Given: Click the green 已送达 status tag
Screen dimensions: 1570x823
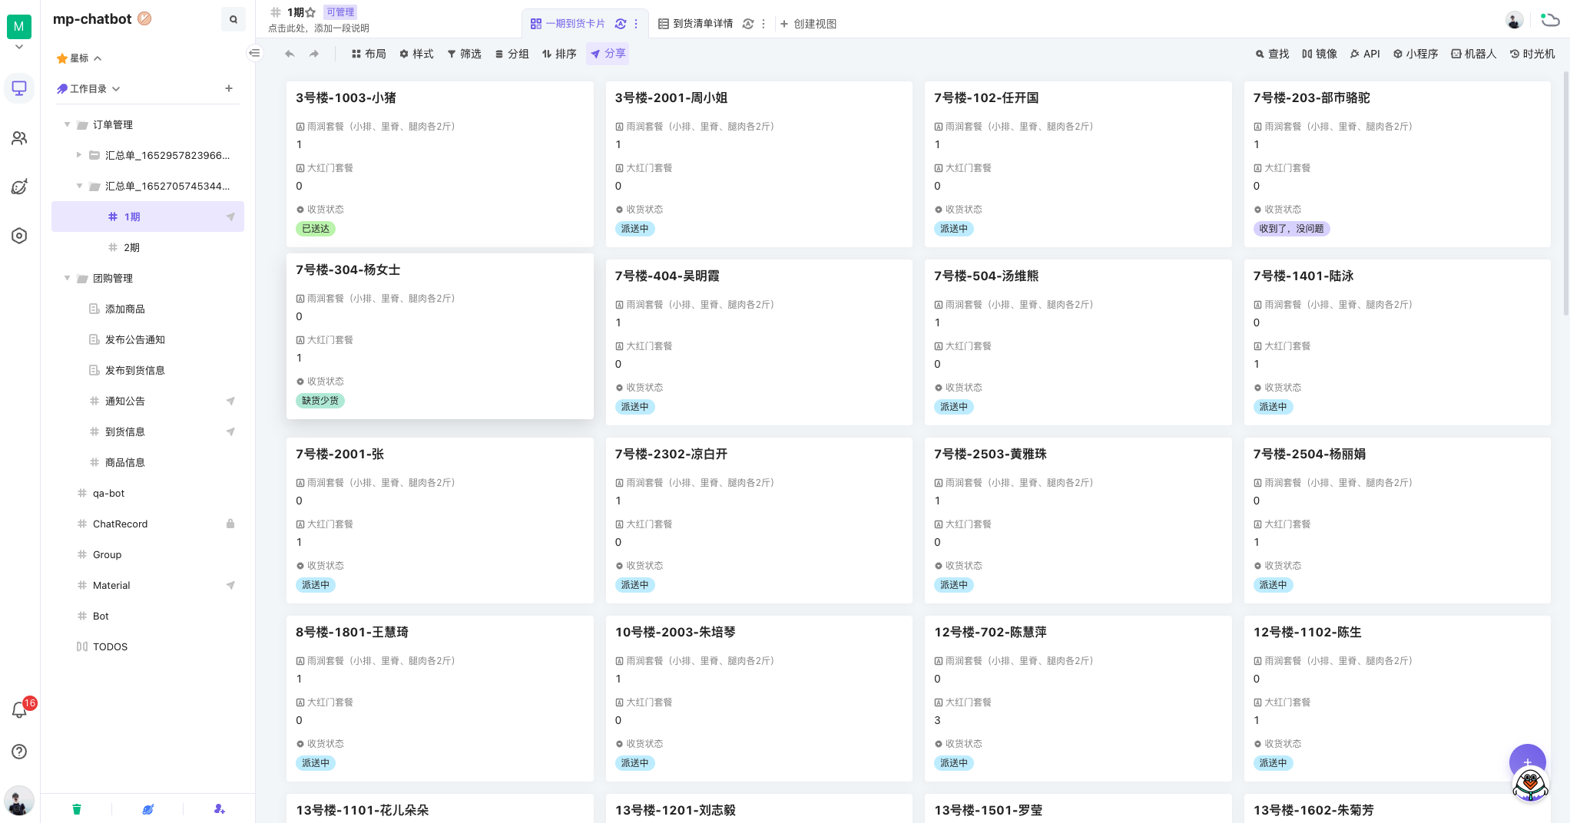Looking at the screenshot, I should point(316,229).
